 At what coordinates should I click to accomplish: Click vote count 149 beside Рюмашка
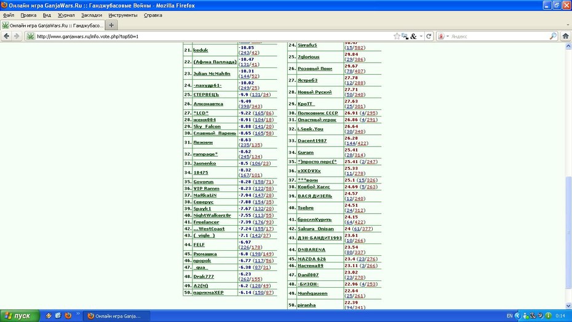[x=268, y=254]
